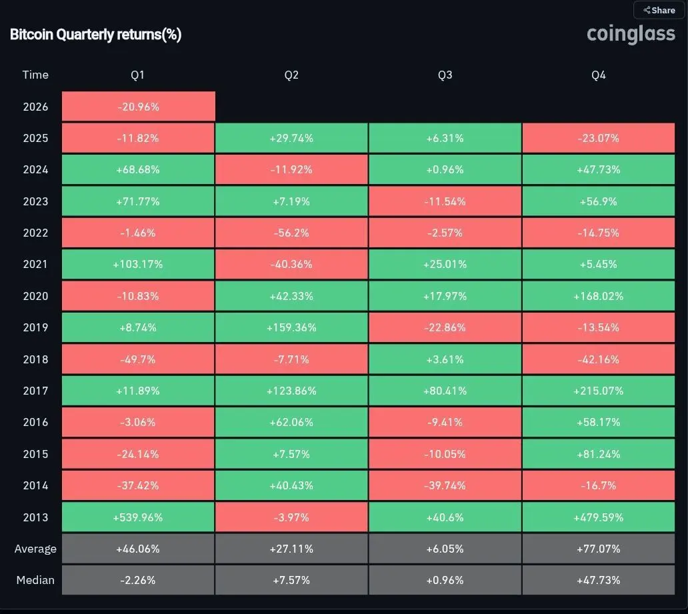This screenshot has height=614, width=688.
Task: Select the Q2 column header
Action: 291,75
